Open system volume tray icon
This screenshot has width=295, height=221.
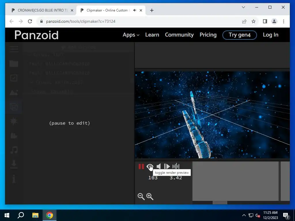click(258, 215)
